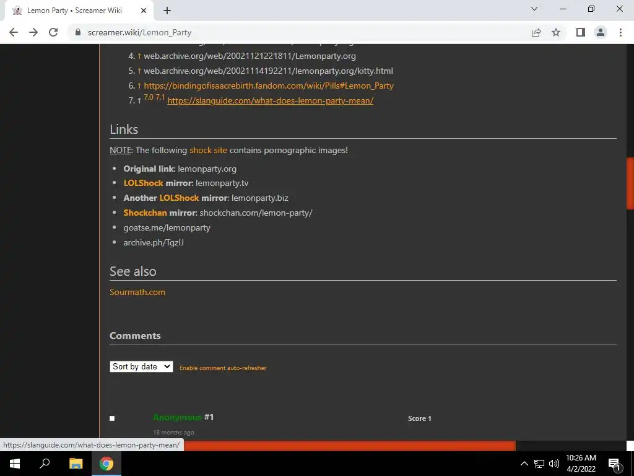Click the Anonymous commenter name

[x=177, y=417]
